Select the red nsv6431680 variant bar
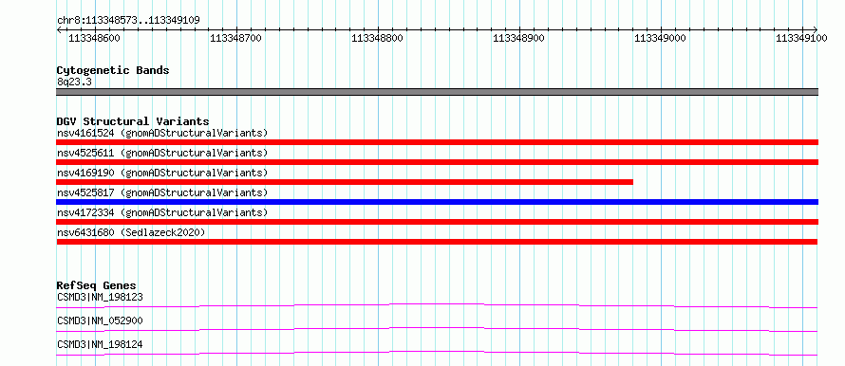This screenshot has height=366, width=845. pos(437,242)
